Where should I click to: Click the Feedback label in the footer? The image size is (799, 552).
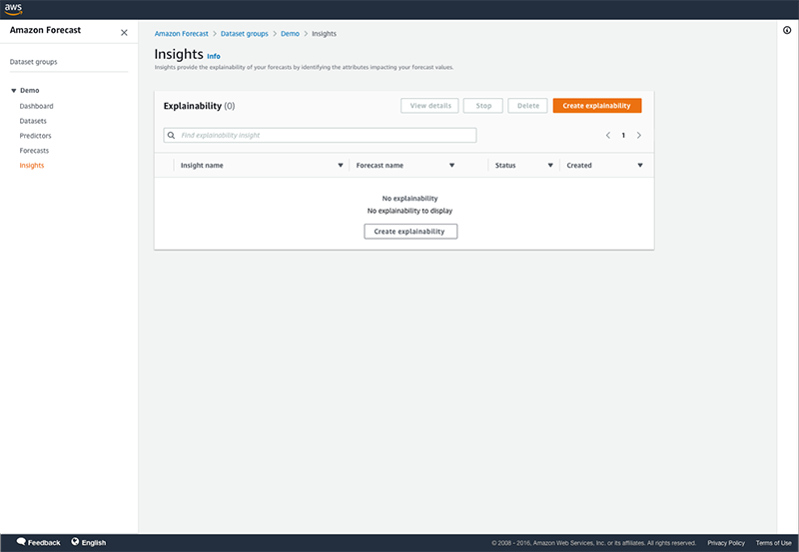click(x=44, y=543)
